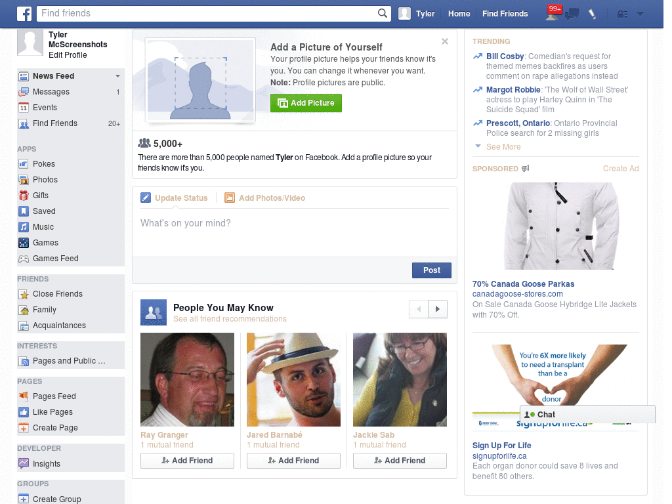672x504 pixels.
Task: Open the Chat bar
Action: [587, 415]
